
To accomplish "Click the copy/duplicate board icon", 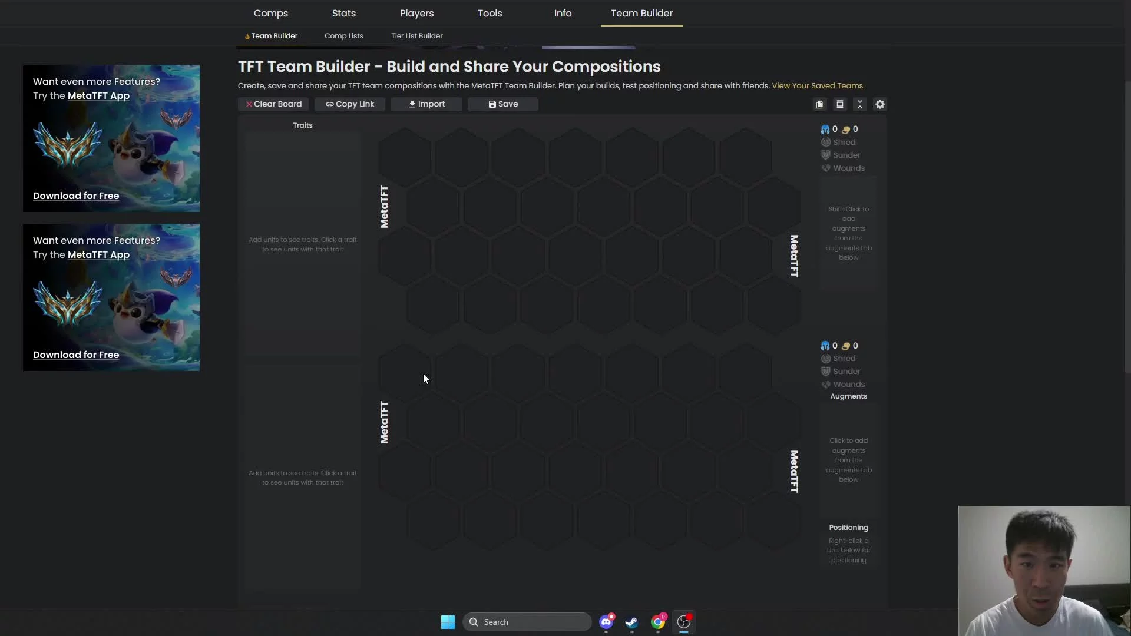I will coord(819,104).
